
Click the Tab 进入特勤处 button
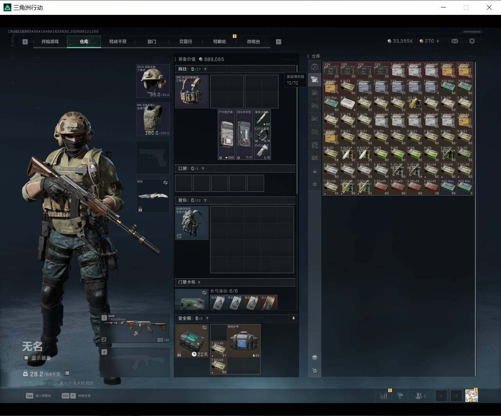tap(38, 396)
